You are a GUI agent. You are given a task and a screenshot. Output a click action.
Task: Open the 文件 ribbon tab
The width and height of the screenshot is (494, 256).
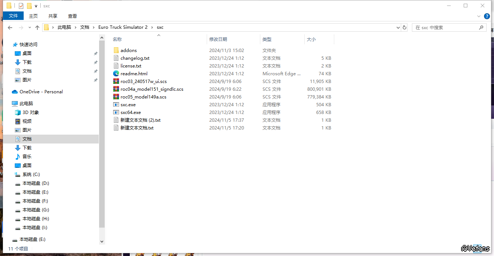point(13,16)
